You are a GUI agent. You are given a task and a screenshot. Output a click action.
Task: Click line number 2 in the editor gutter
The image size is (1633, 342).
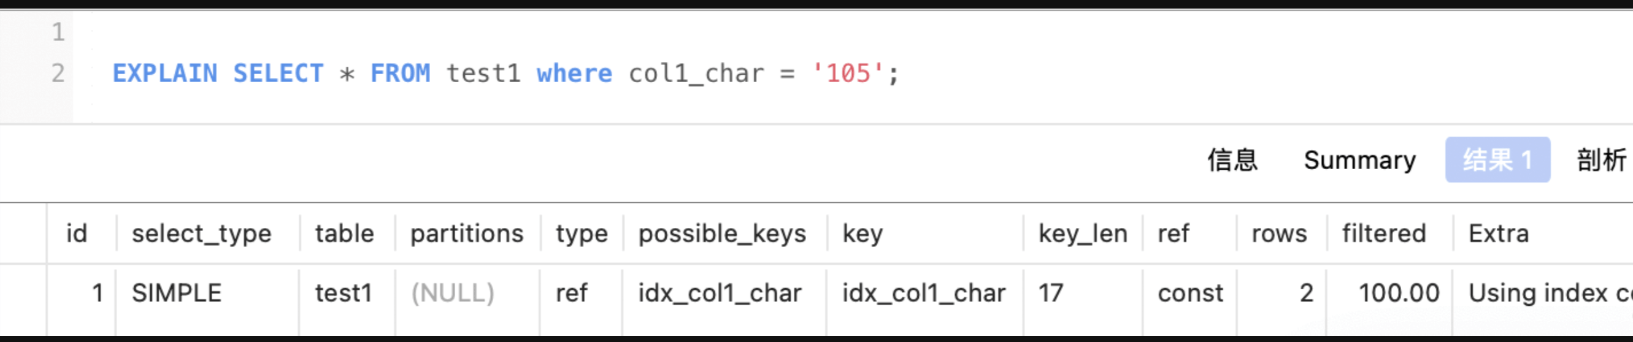tap(58, 74)
